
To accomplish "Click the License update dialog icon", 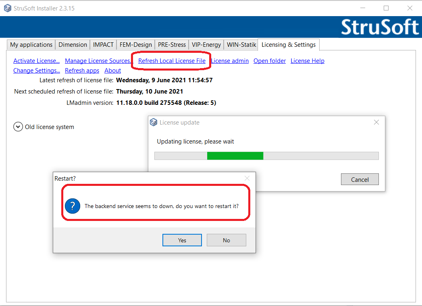I will [154, 123].
